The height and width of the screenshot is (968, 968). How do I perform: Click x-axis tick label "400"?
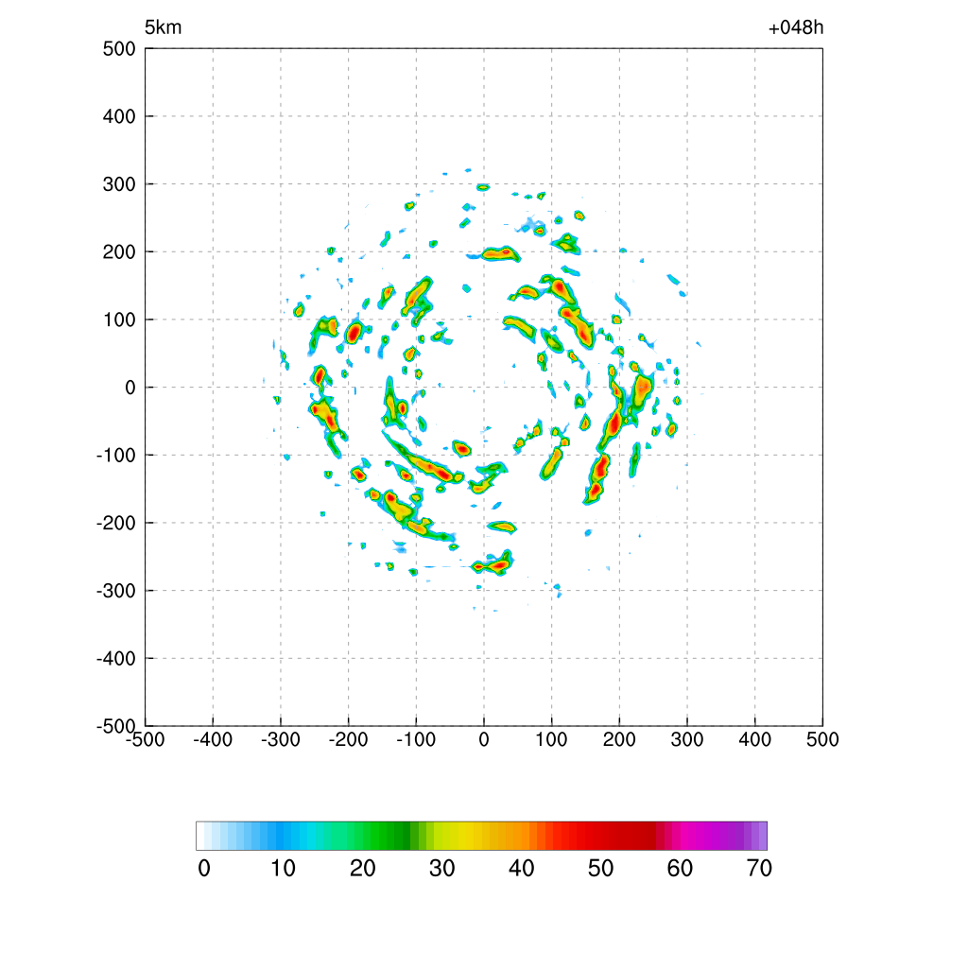pos(755,739)
